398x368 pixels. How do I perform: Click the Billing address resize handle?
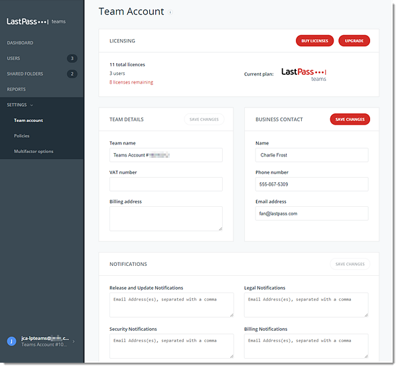221,229
